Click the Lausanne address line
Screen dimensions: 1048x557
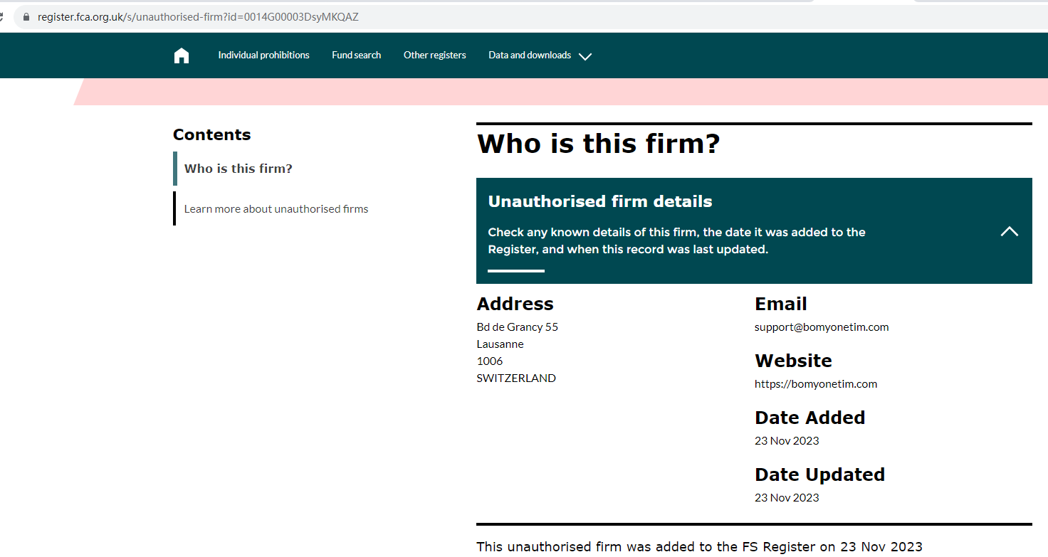(x=500, y=344)
